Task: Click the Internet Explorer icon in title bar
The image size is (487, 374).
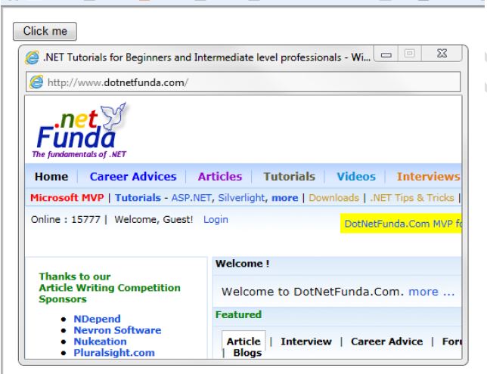Action: tap(32, 57)
